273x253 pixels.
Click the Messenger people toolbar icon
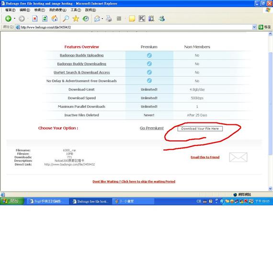coord(162,19)
